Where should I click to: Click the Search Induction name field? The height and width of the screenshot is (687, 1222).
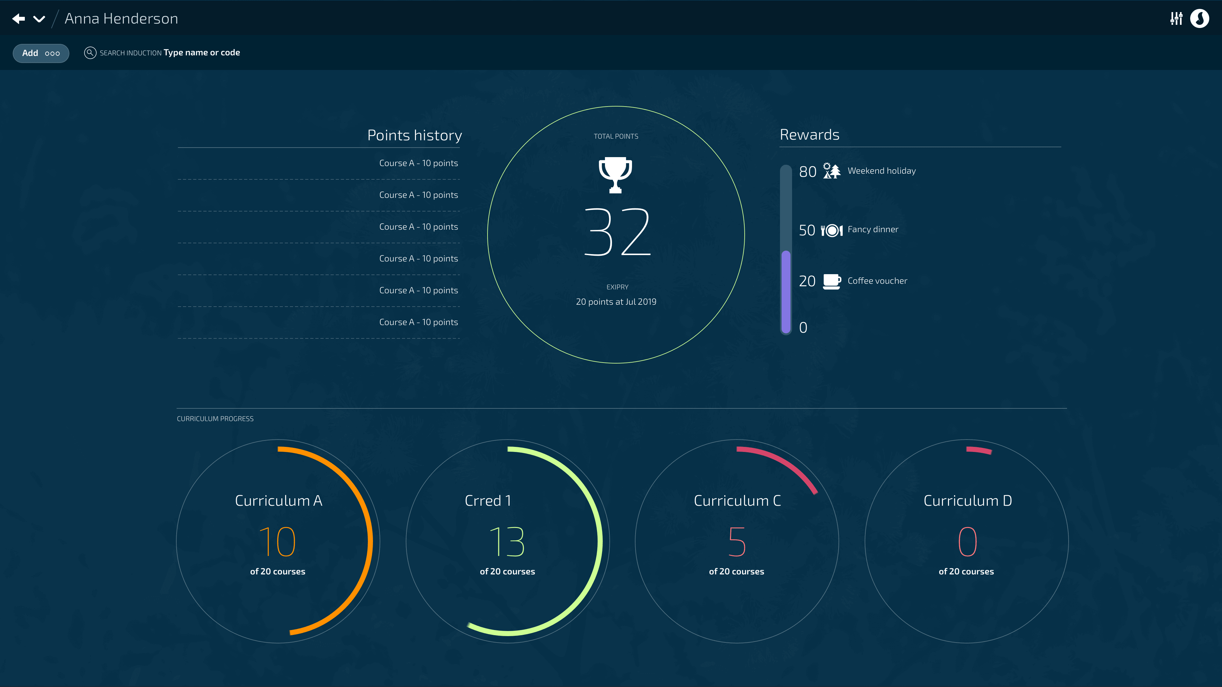[x=202, y=52]
